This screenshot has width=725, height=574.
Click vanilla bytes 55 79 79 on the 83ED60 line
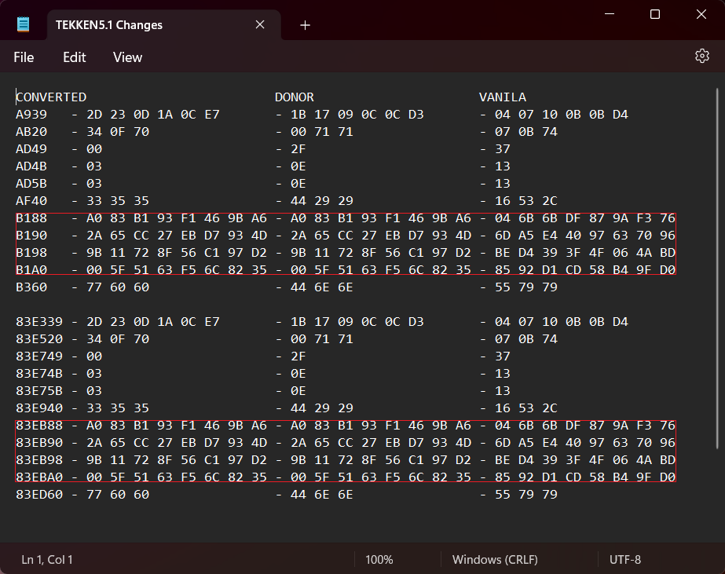pos(526,494)
